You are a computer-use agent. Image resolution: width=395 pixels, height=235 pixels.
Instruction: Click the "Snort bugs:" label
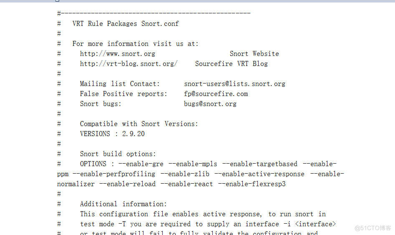(x=101, y=104)
